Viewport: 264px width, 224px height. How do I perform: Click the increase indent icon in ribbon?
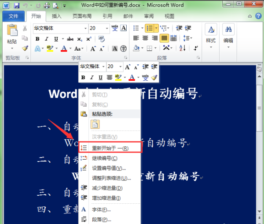click(x=188, y=28)
